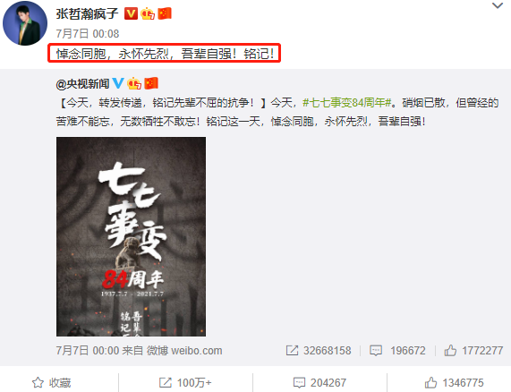Enlarge the 七七事变 84周年 poster image
The image size is (511, 392).
point(131,236)
